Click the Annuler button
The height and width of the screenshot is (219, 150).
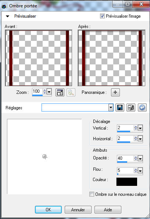78,209
